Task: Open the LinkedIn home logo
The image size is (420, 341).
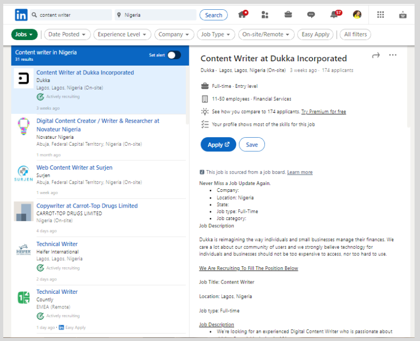Action: click(x=21, y=15)
